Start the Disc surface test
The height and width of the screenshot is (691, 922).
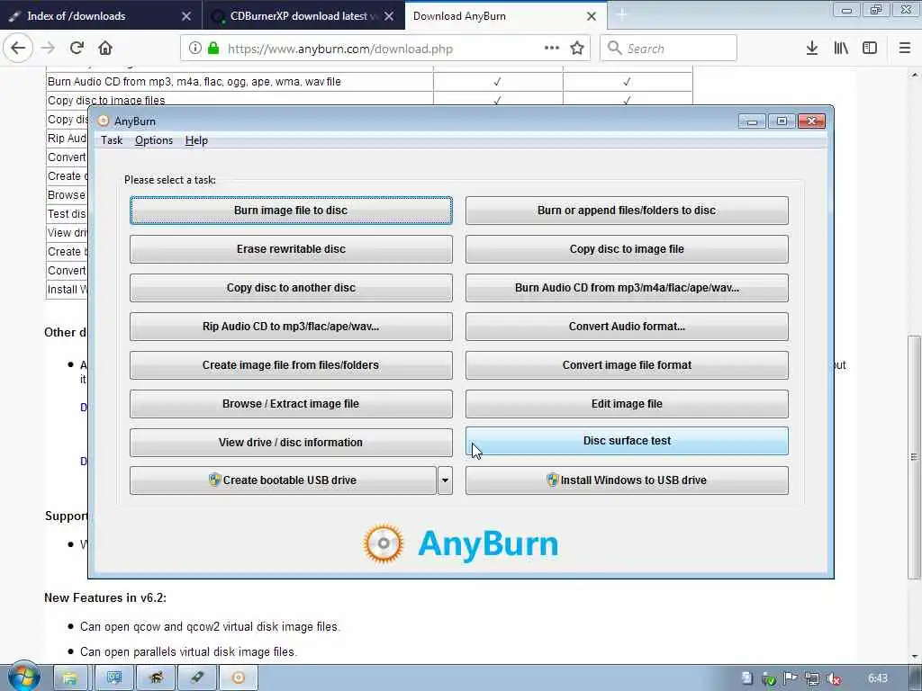point(627,441)
